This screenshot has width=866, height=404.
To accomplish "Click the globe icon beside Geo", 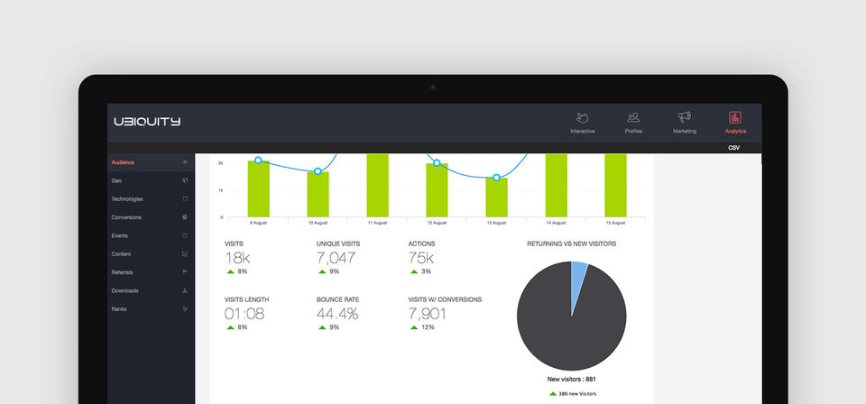I will (185, 180).
